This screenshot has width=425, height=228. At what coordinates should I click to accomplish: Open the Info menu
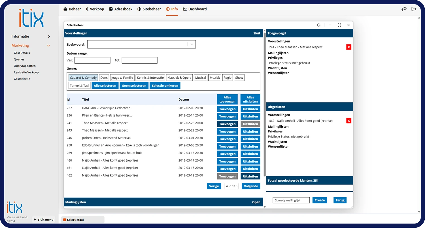coord(172,9)
